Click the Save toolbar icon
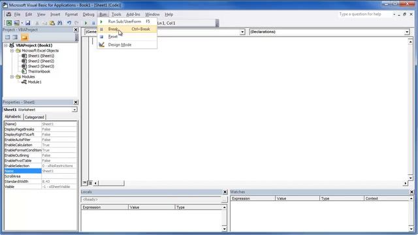The height and width of the screenshot is (235, 418). point(28,23)
